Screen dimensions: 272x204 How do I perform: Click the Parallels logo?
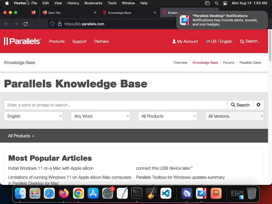(23, 41)
